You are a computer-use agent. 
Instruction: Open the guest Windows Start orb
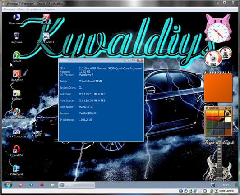[8, 185]
